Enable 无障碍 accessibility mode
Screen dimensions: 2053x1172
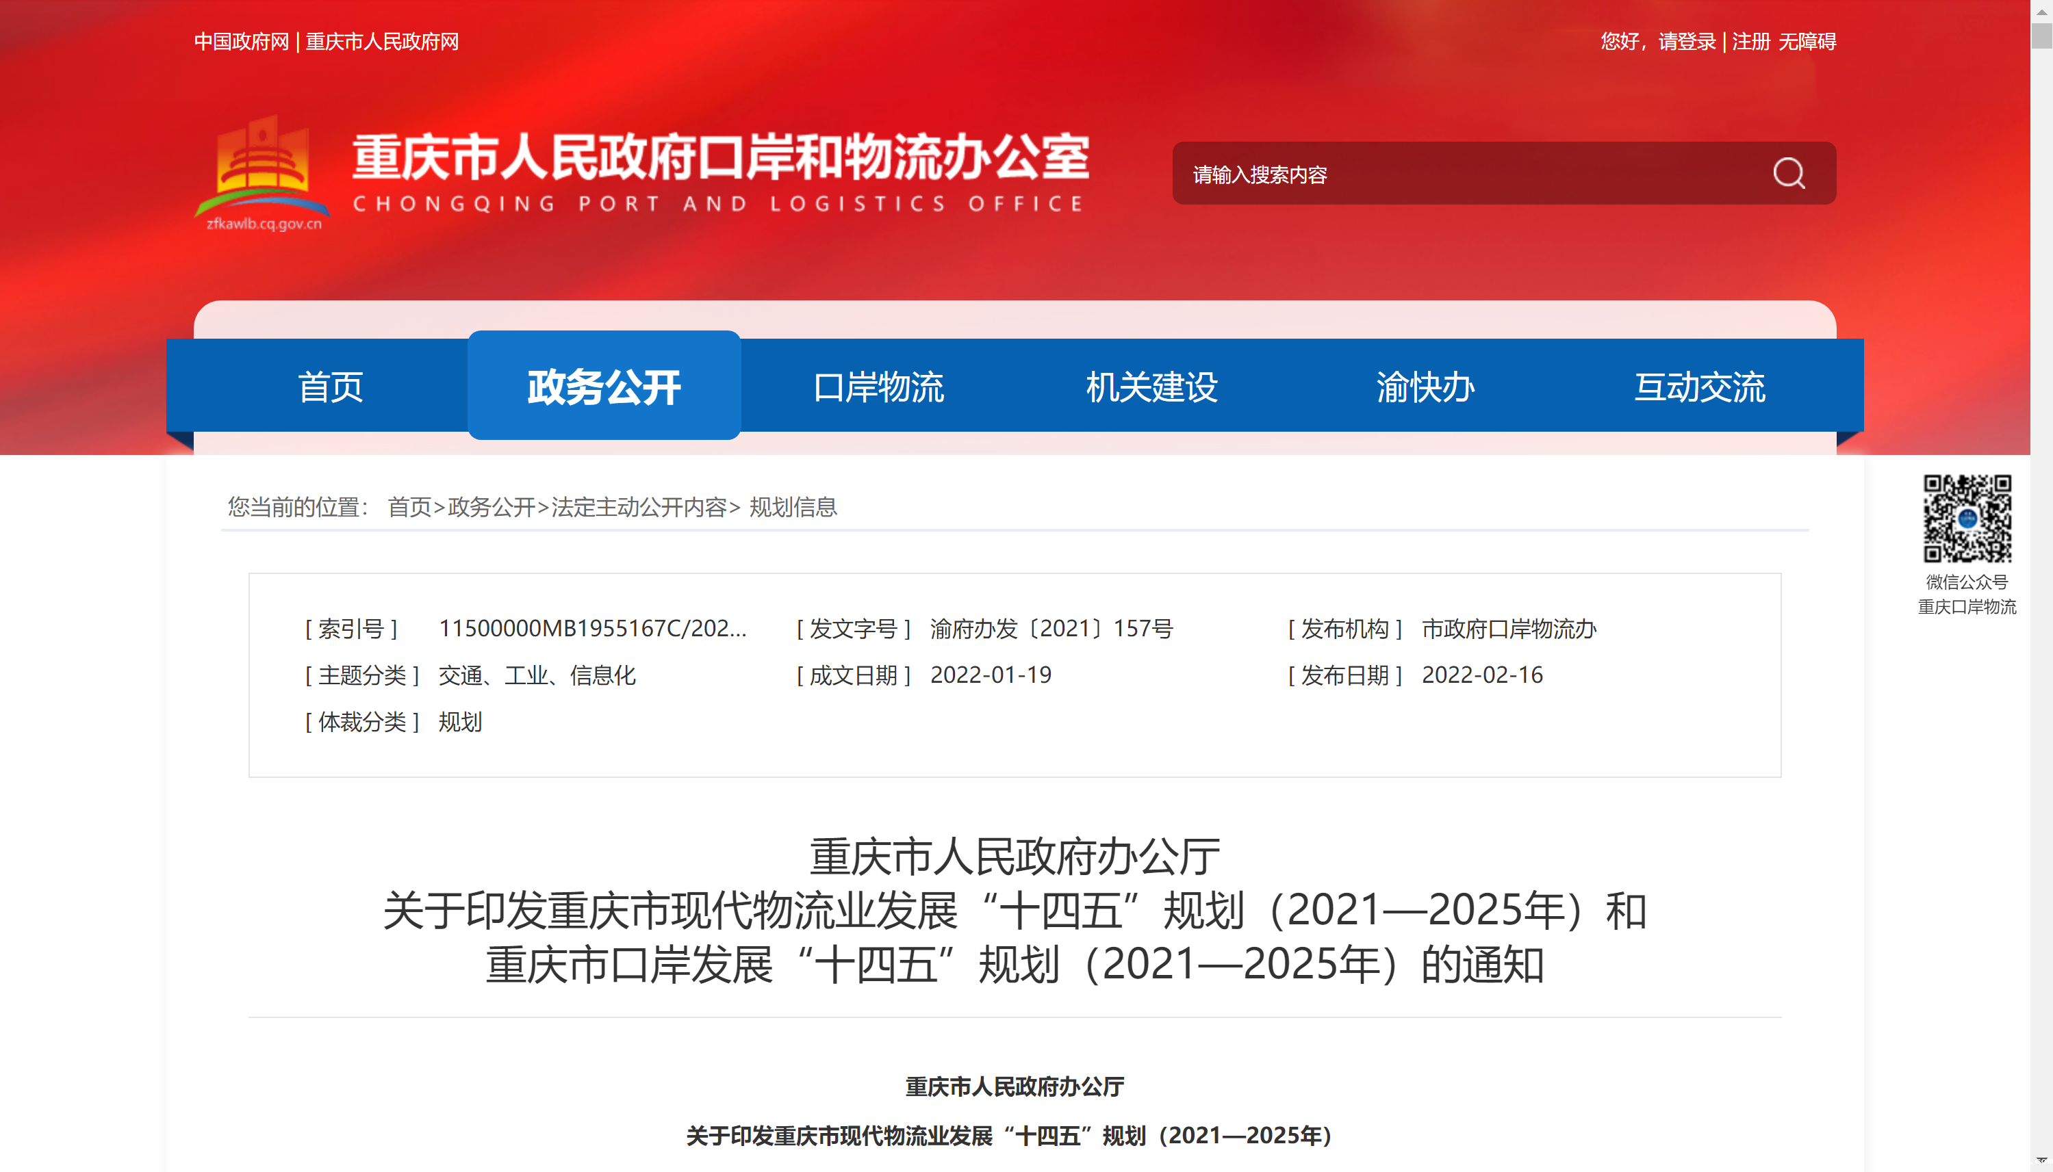[1807, 42]
